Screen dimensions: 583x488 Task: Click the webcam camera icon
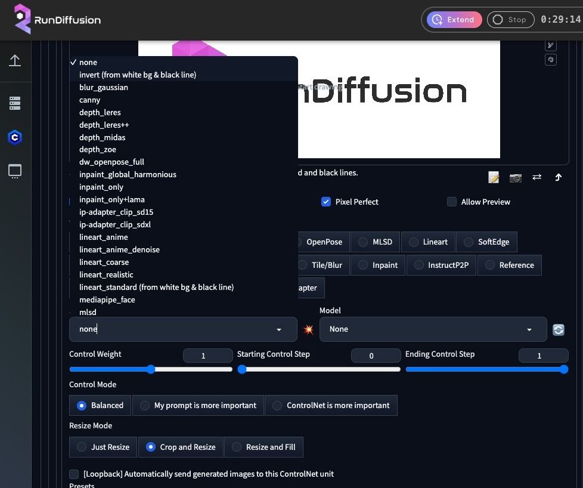[x=515, y=178]
